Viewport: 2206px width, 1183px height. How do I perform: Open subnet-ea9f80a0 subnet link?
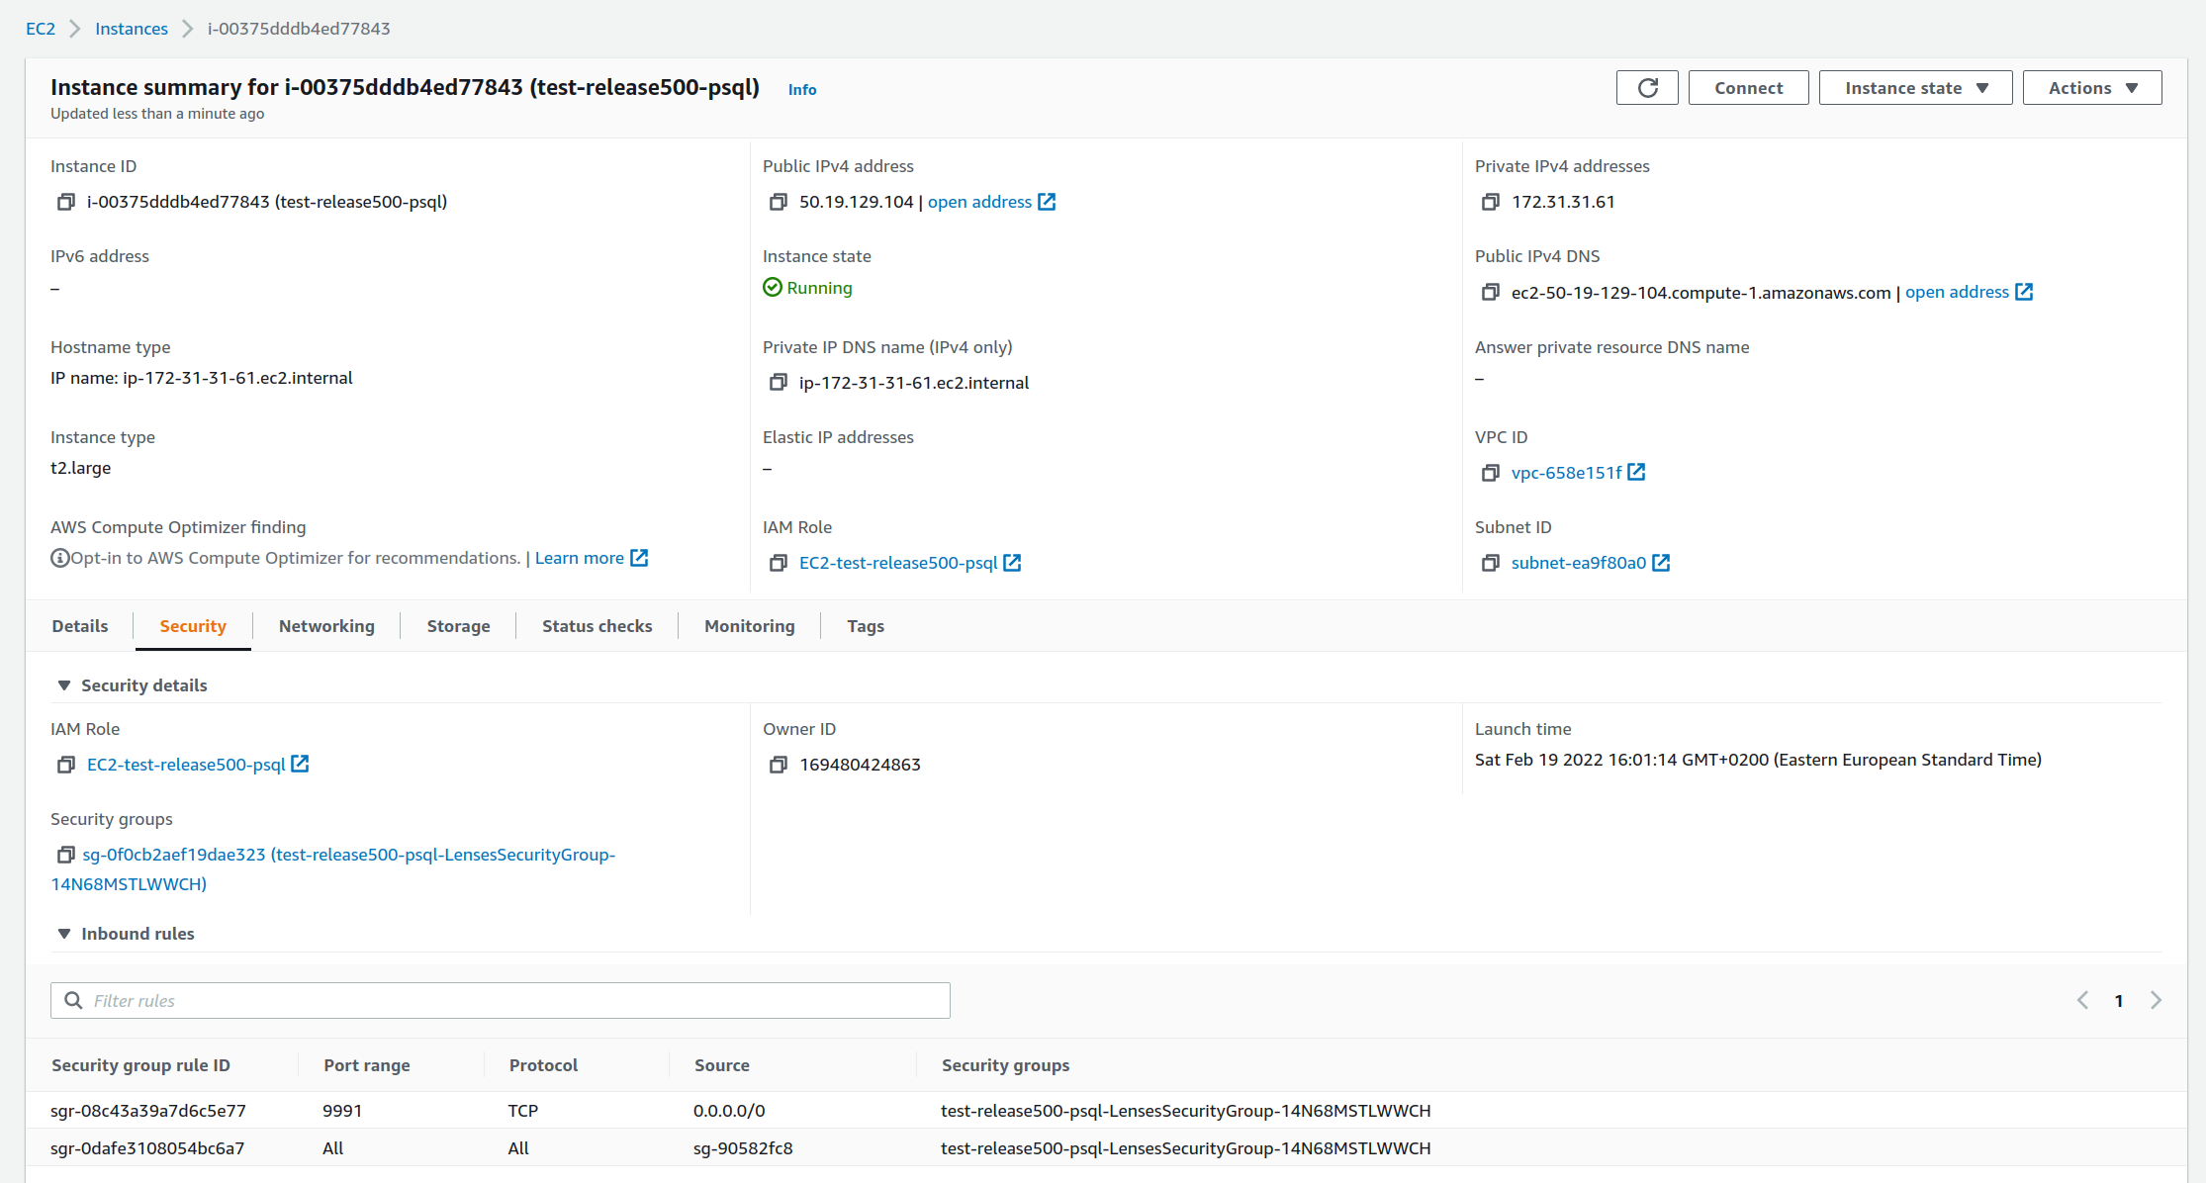pos(1576,562)
